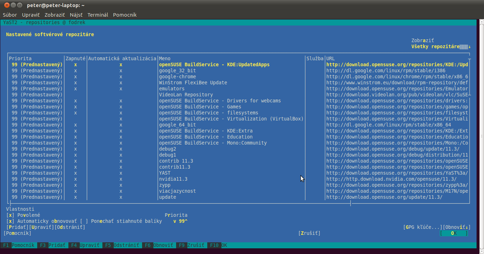Open the Zobraziť menu
This screenshot has width=484, height=254.
coord(55,15)
